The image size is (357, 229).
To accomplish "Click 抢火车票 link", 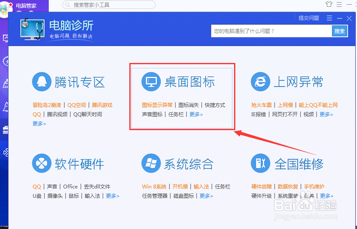I will tap(261, 105).
